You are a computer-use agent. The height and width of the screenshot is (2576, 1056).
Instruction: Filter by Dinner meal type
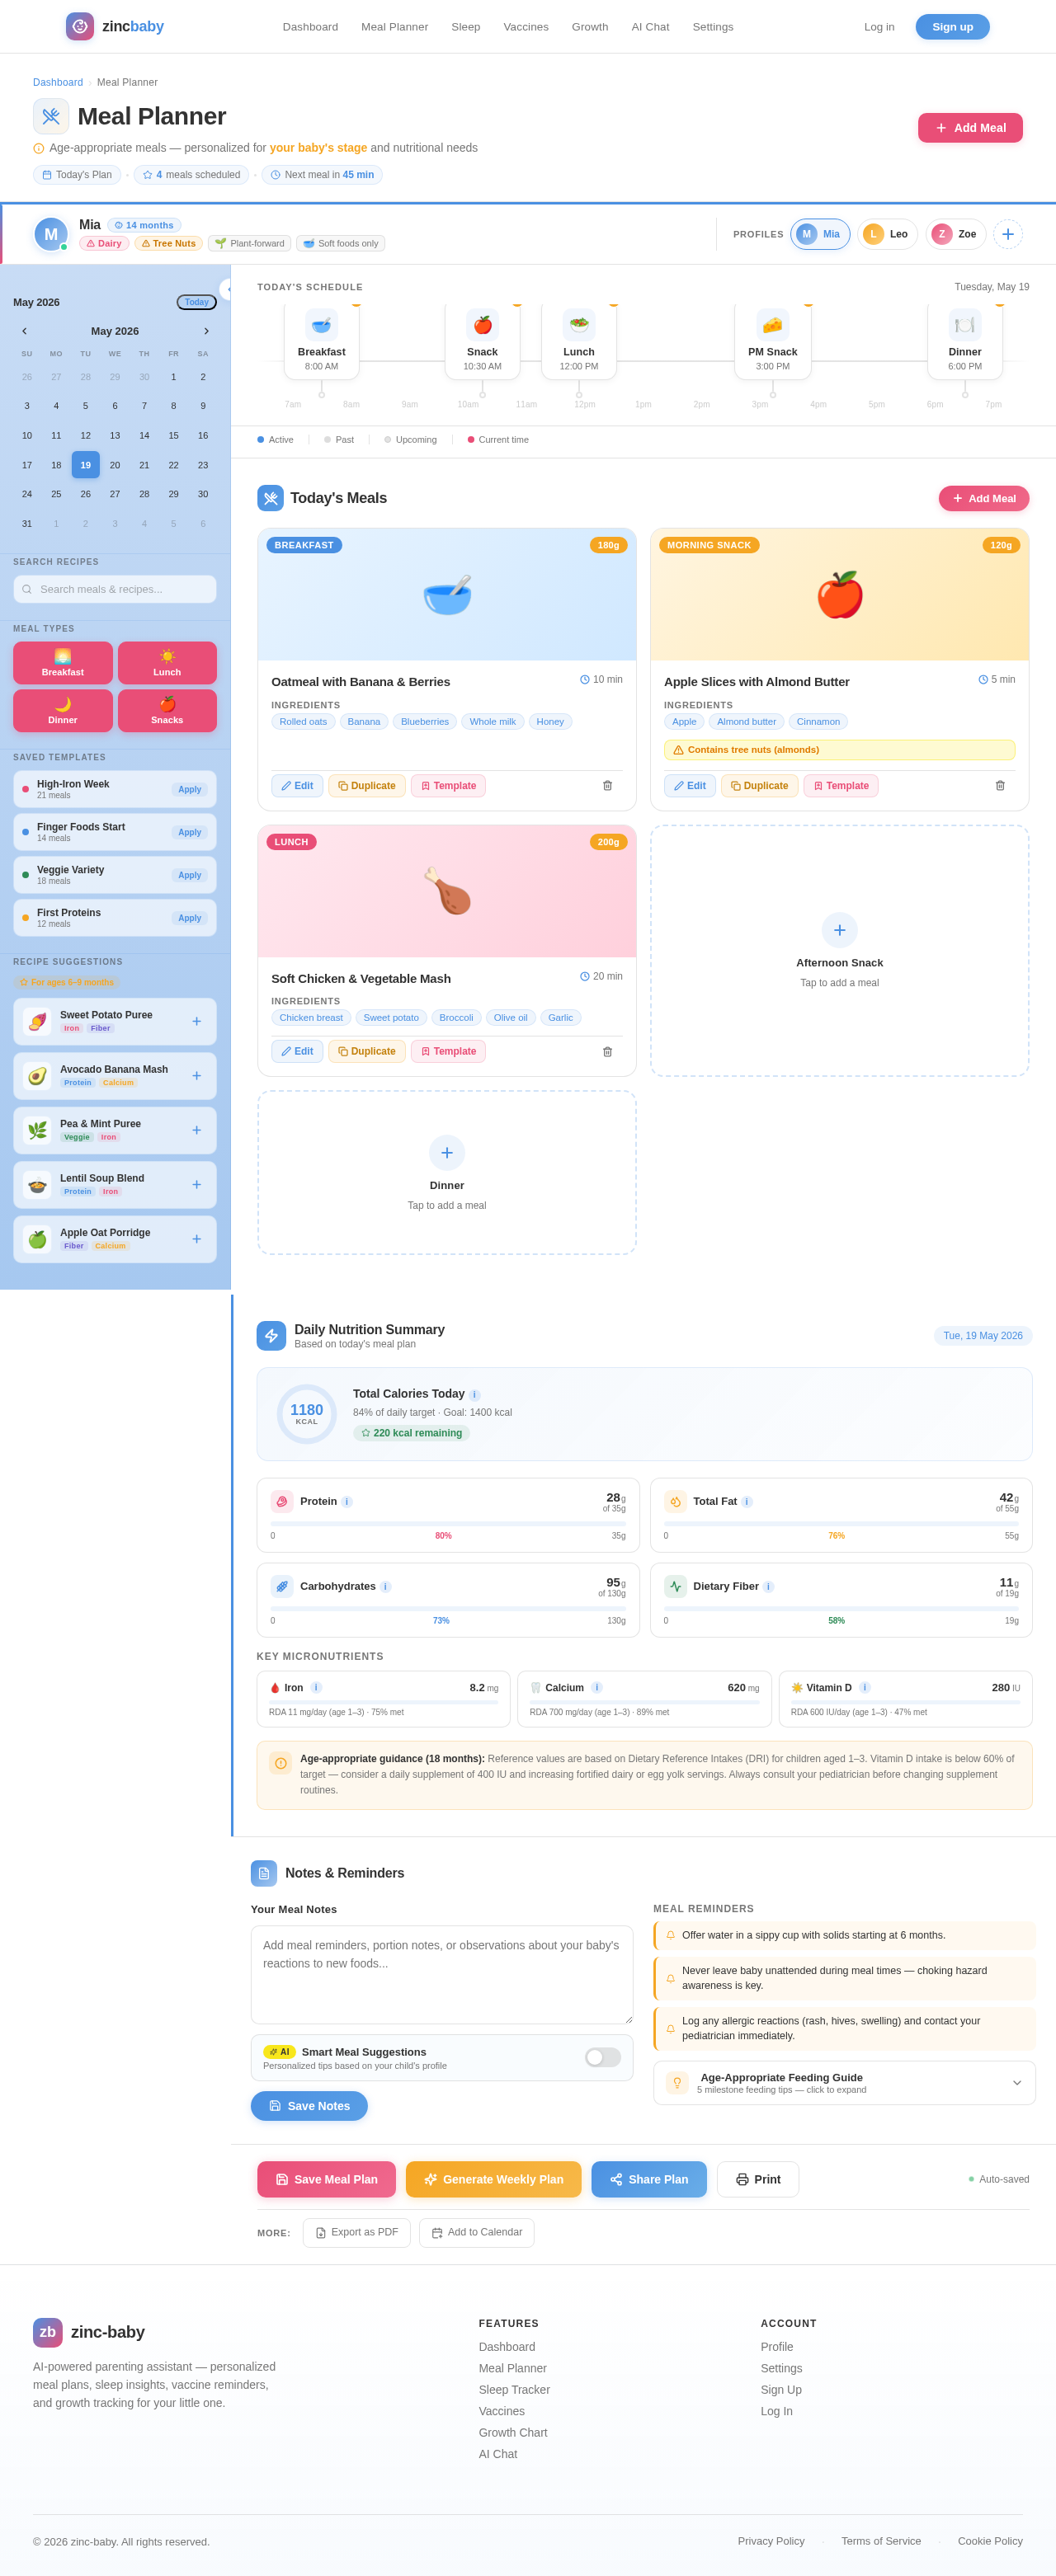pos(63,711)
